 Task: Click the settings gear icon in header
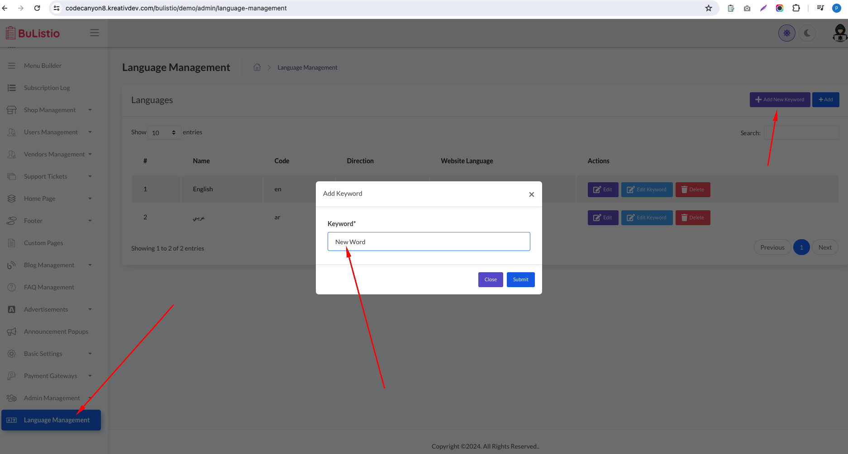[x=786, y=33]
